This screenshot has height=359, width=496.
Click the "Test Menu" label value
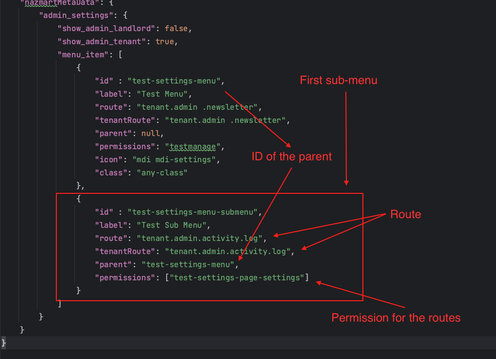[162, 94]
